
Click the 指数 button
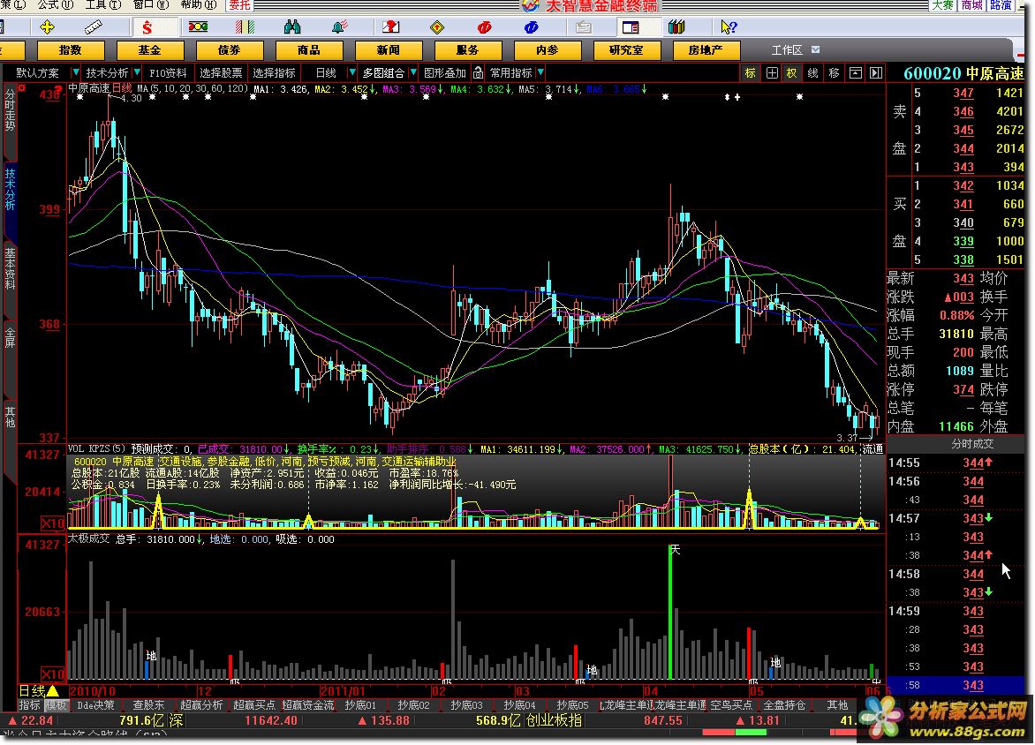coord(71,50)
